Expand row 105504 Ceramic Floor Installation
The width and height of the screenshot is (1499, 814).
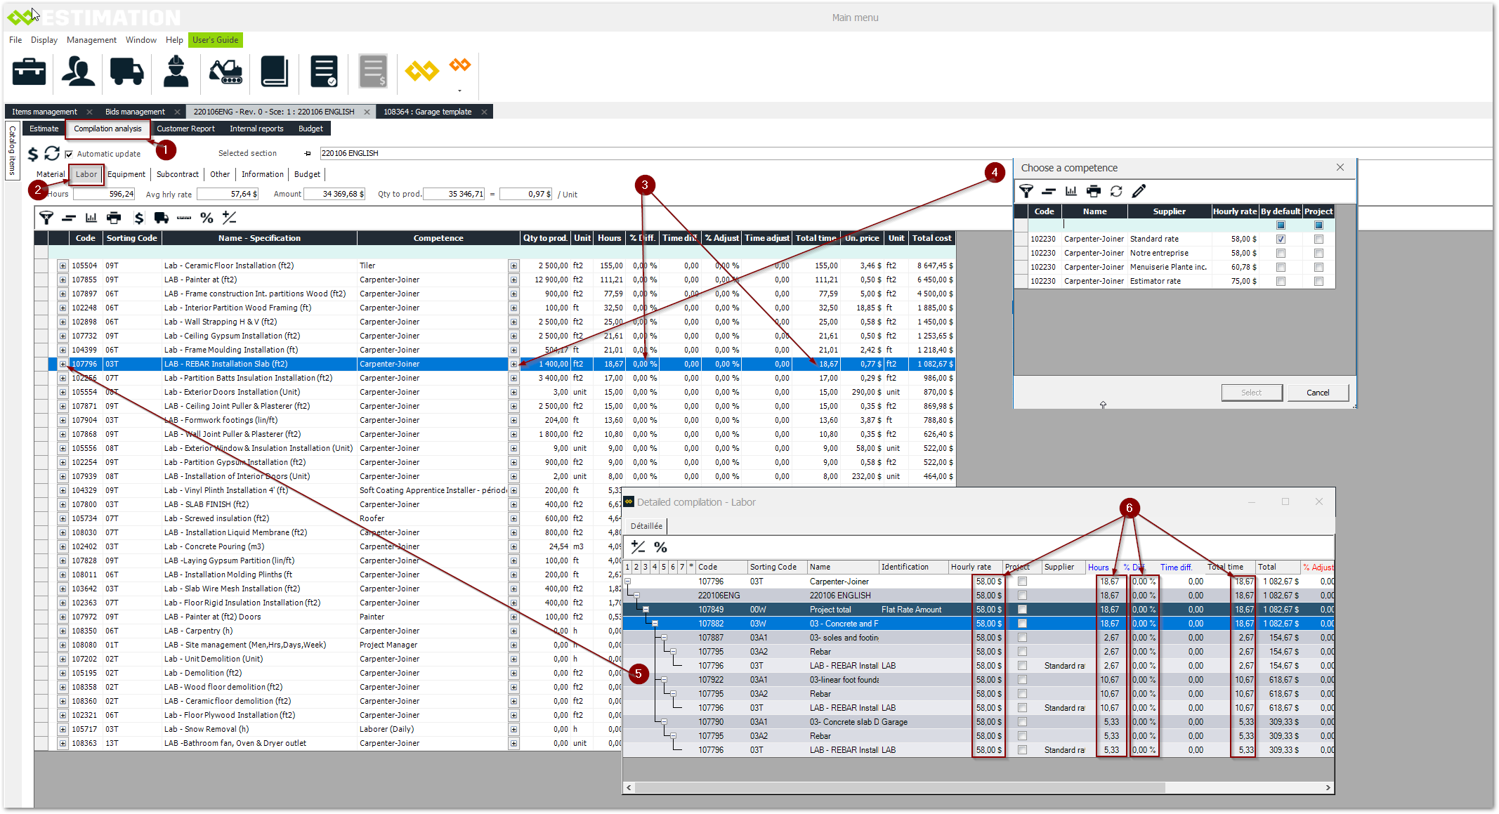(63, 265)
